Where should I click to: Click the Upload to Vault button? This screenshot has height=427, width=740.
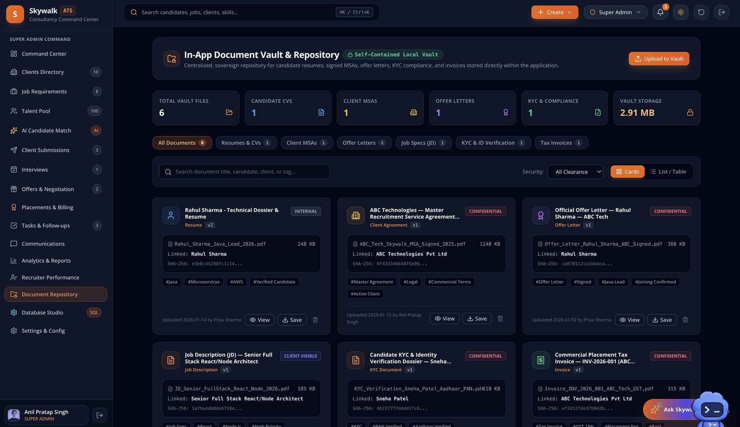pos(659,59)
